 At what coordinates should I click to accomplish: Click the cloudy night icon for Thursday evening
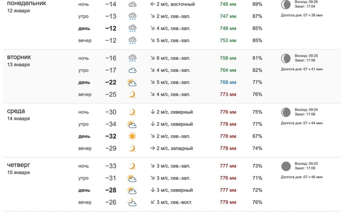coord(132,202)
